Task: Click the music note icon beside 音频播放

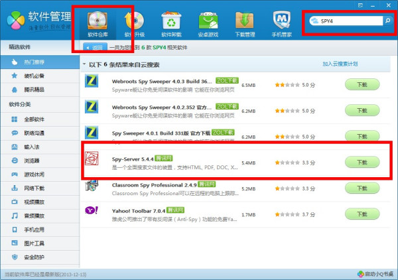Action: click(15, 216)
